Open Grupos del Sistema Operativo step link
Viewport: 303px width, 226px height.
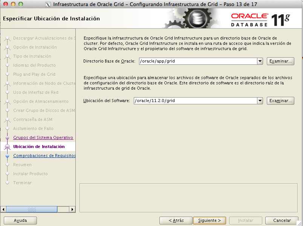[43, 137]
